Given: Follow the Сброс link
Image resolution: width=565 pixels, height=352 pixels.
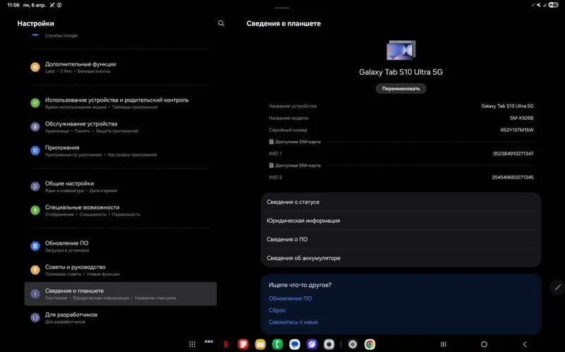Looking at the screenshot, I should tap(277, 310).
